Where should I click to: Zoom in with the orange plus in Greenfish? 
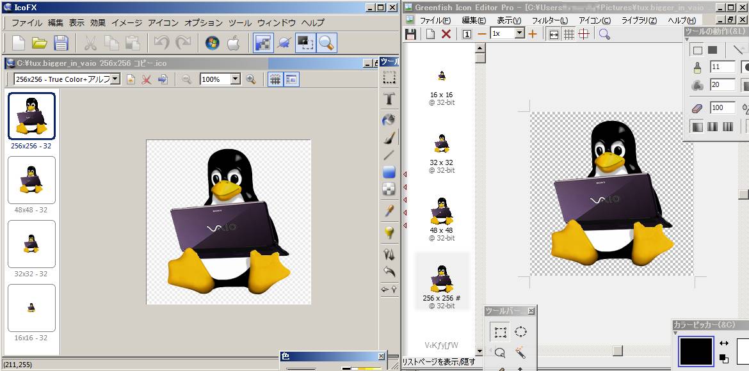[x=533, y=34]
